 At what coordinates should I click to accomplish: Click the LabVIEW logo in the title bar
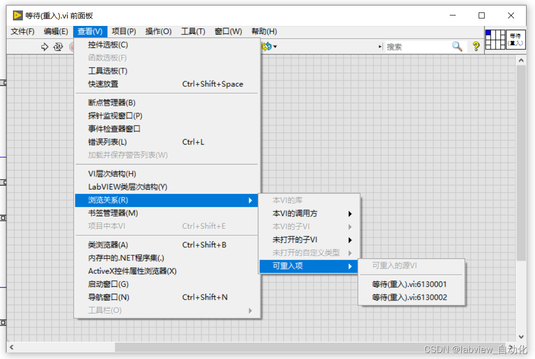pyautogui.click(x=18, y=15)
